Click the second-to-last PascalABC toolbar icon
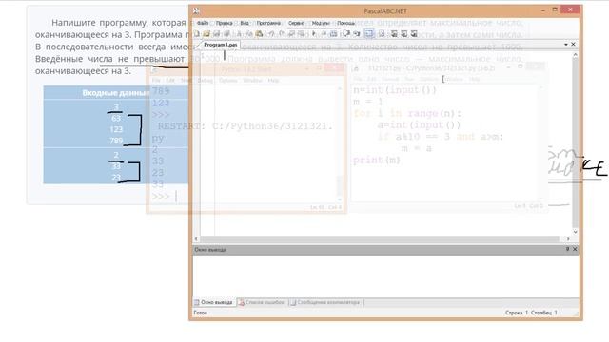609x342 pixels. [x=404, y=34]
